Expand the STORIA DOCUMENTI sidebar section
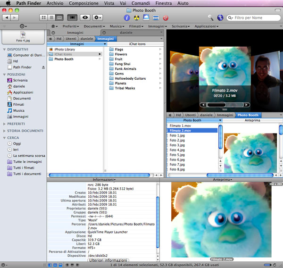 click(x=4, y=131)
